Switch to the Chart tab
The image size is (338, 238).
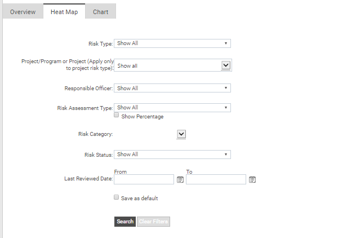click(x=101, y=12)
